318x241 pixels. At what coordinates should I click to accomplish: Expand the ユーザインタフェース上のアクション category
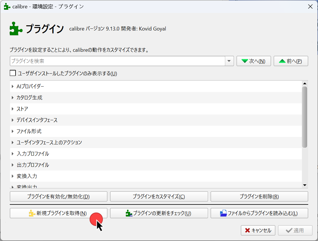[x=13, y=142]
